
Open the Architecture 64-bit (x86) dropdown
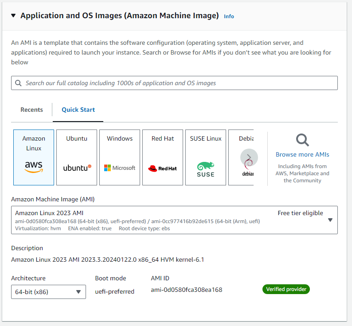pyautogui.click(x=48, y=292)
